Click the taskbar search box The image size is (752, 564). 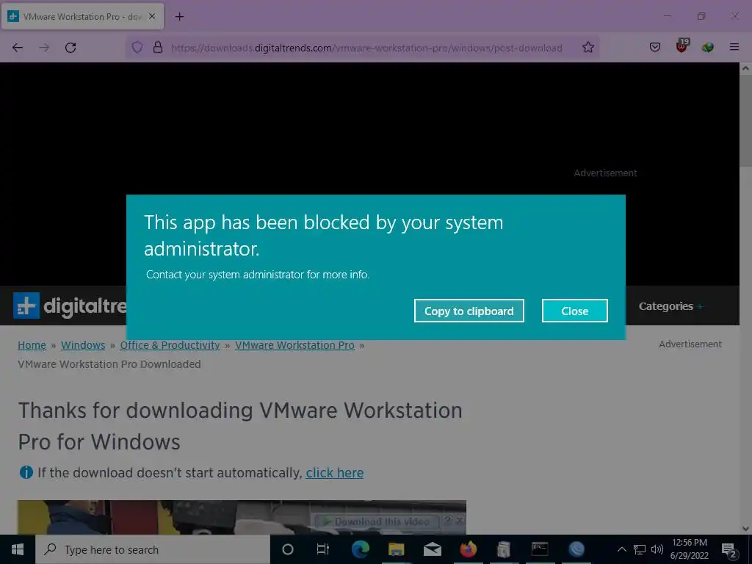[153, 549]
